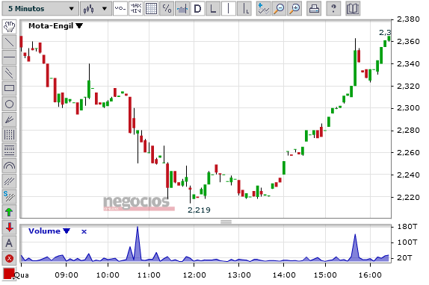Click the zoom out magnifier icon
Screen dimensions: 429x285
279,9
